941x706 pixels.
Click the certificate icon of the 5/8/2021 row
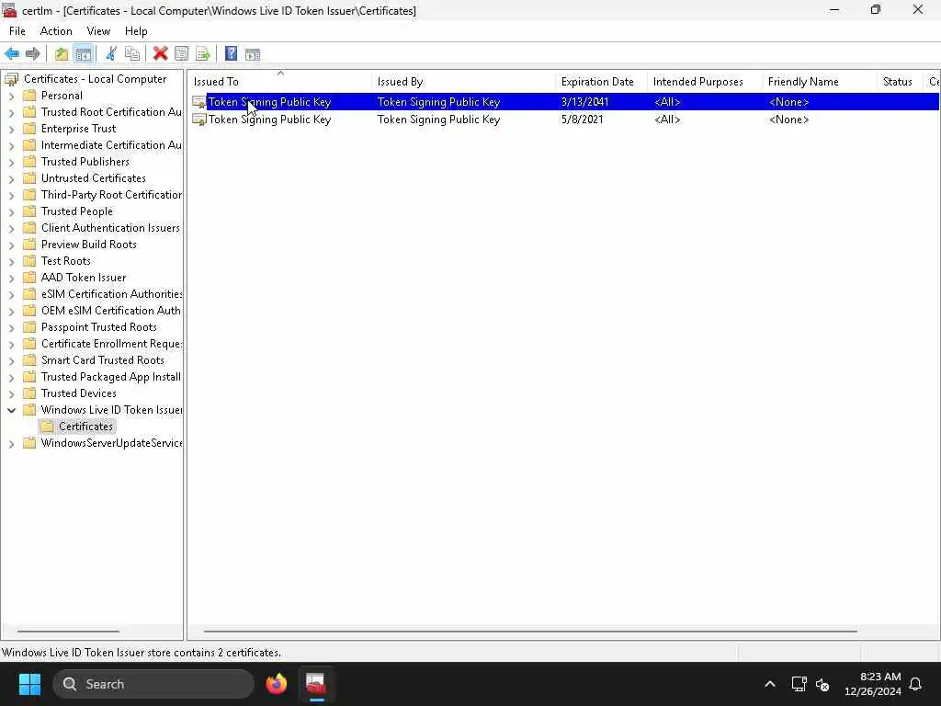[198, 120]
